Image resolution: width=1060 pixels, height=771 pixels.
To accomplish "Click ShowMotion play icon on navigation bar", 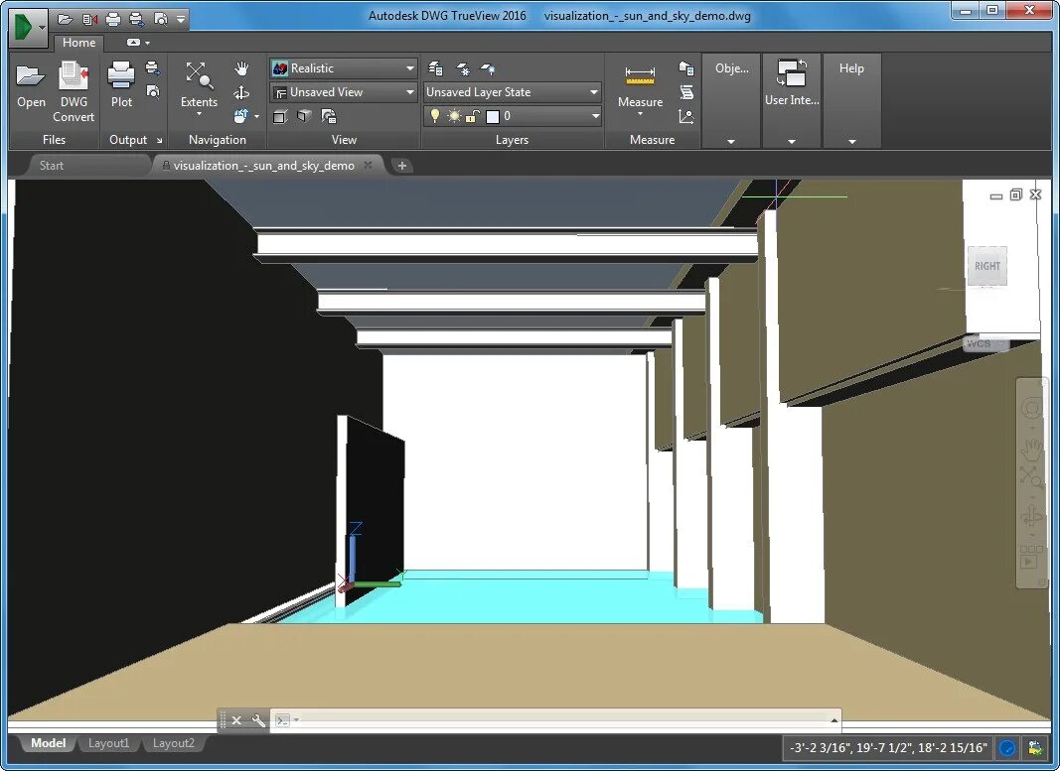I will point(1031,559).
